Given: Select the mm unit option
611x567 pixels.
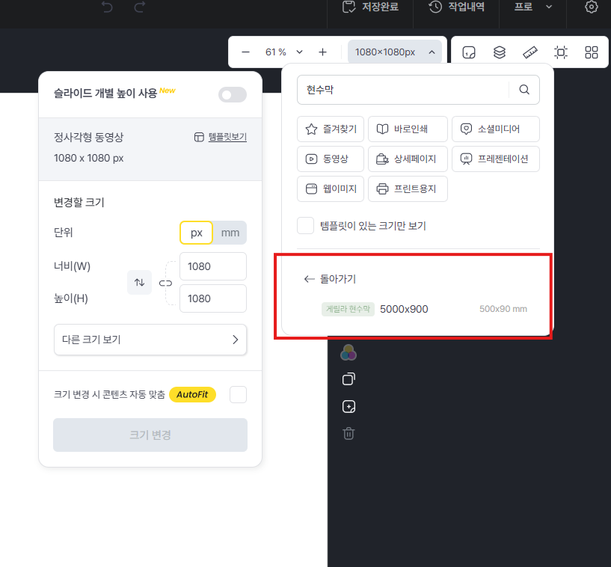Looking at the screenshot, I should pyautogui.click(x=230, y=233).
